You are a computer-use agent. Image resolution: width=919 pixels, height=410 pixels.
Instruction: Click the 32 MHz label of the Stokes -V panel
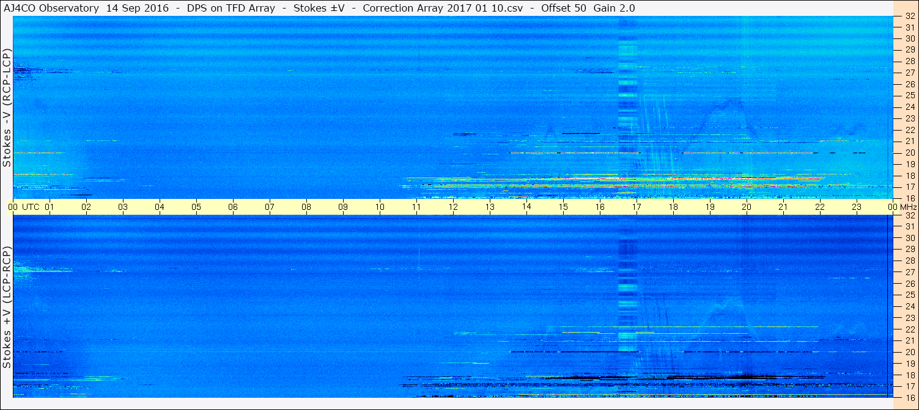[909, 16]
